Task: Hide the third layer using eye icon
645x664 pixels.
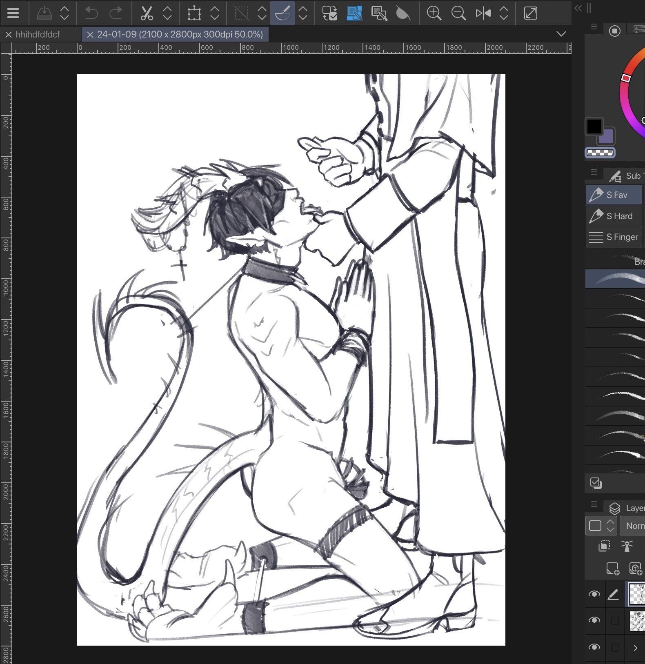Action: pyautogui.click(x=594, y=647)
